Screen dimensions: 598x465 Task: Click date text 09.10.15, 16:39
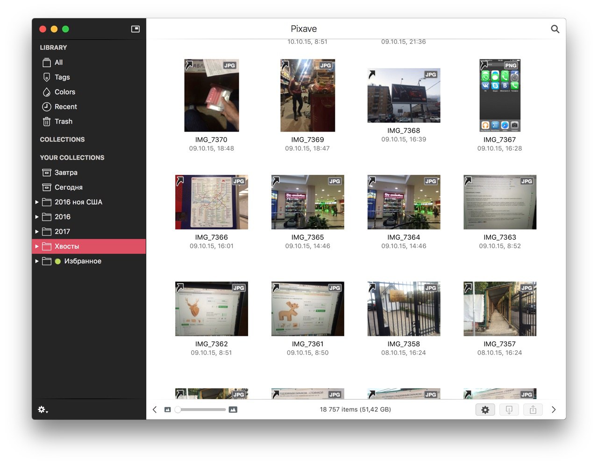[404, 139]
